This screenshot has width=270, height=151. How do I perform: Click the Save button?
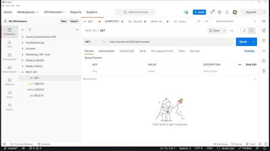215,31
